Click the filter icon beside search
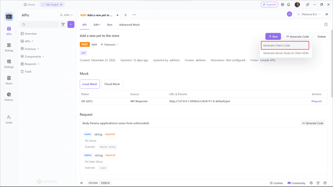The image size is (333, 187). [63, 24]
